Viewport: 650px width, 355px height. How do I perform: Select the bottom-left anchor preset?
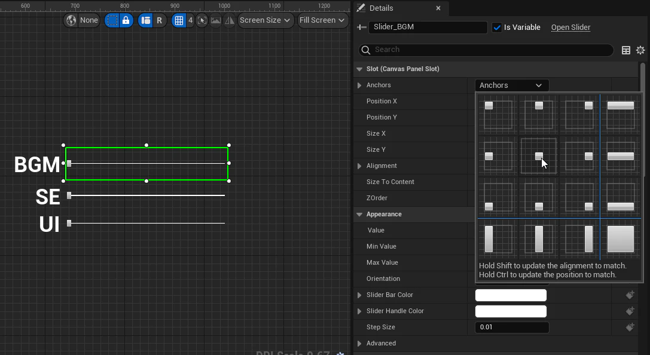click(498, 197)
